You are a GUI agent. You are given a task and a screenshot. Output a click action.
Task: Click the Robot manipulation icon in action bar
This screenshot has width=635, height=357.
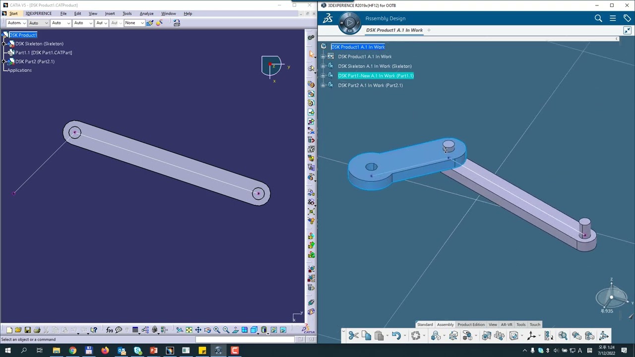click(x=604, y=336)
